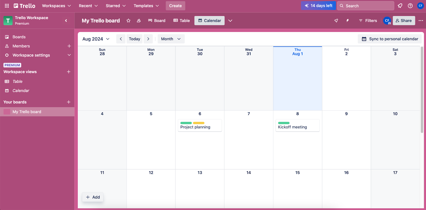Viewport: 426px width, 210px height.
Task: Click the Create button
Action: pos(175,6)
